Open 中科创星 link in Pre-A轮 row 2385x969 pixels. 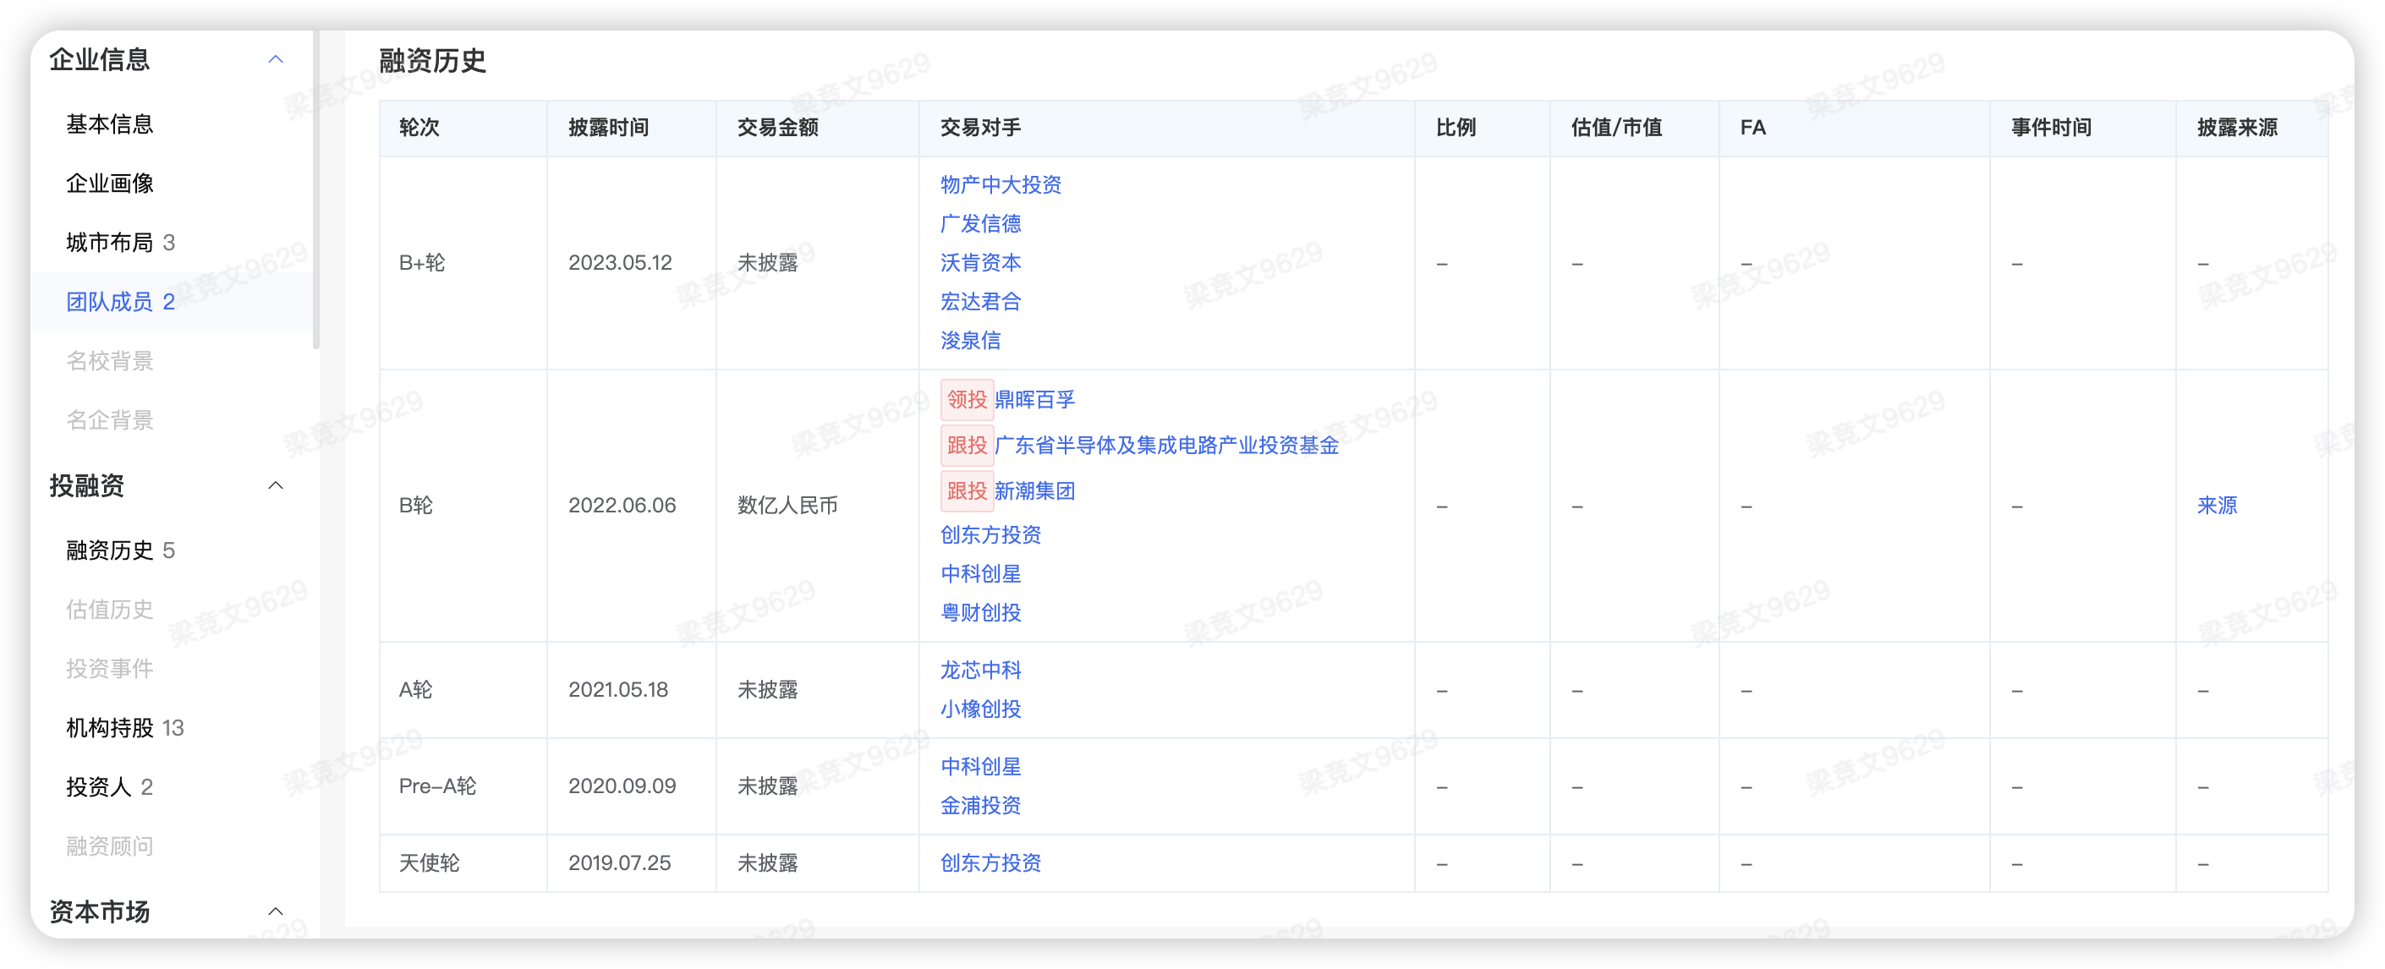[x=980, y=767]
